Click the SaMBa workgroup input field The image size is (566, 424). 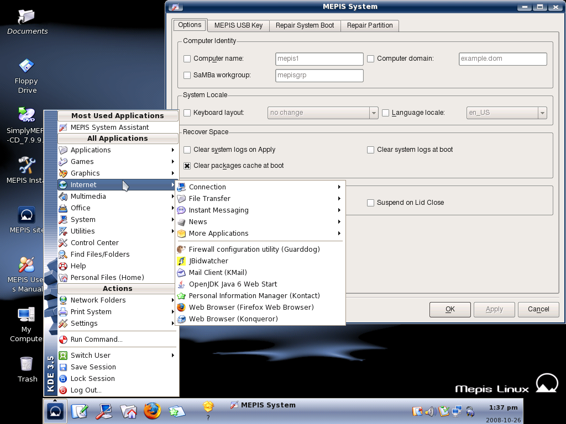coord(319,75)
